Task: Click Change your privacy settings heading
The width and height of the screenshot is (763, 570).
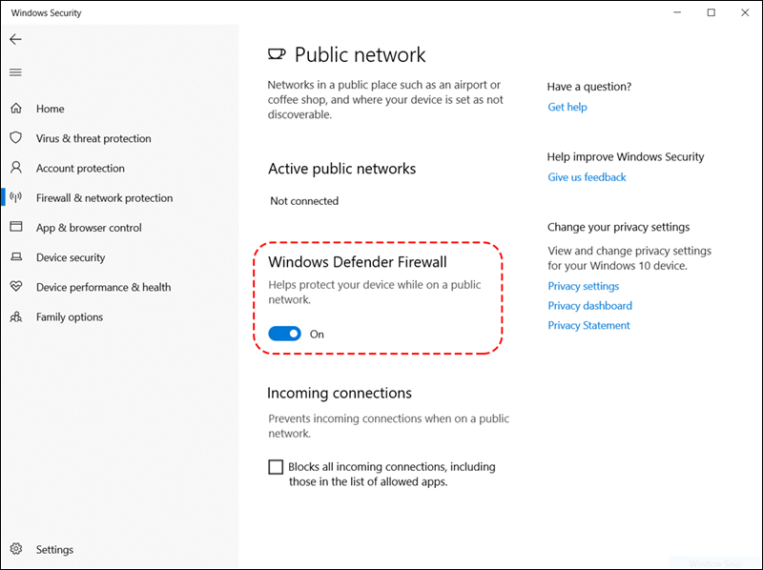Action: (618, 227)
